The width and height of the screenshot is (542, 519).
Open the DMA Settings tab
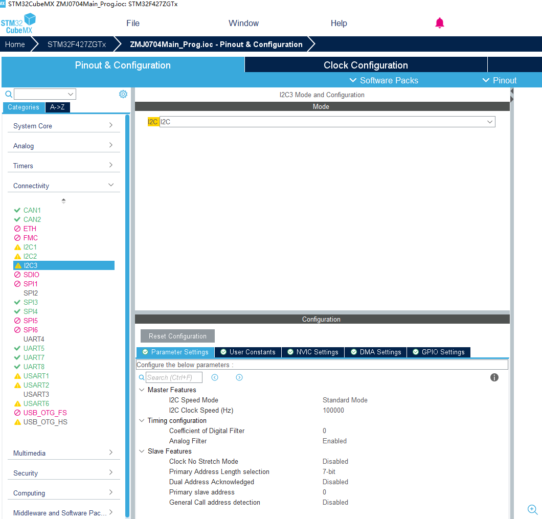[x=376, y=352]
